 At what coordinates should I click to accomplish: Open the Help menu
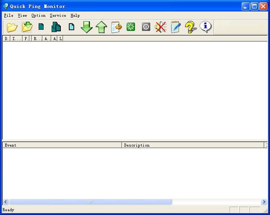point(75,16)
